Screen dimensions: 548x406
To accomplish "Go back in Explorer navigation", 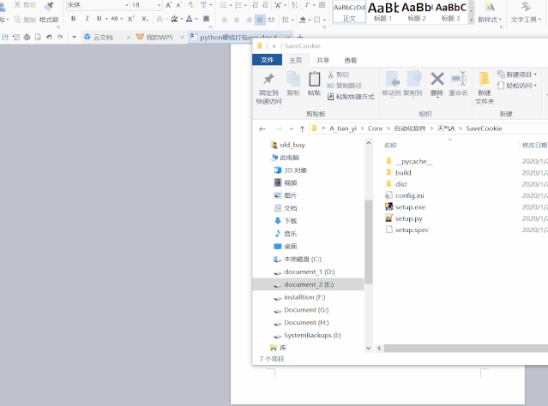I will pyautogui.click(x=262, y=128).
